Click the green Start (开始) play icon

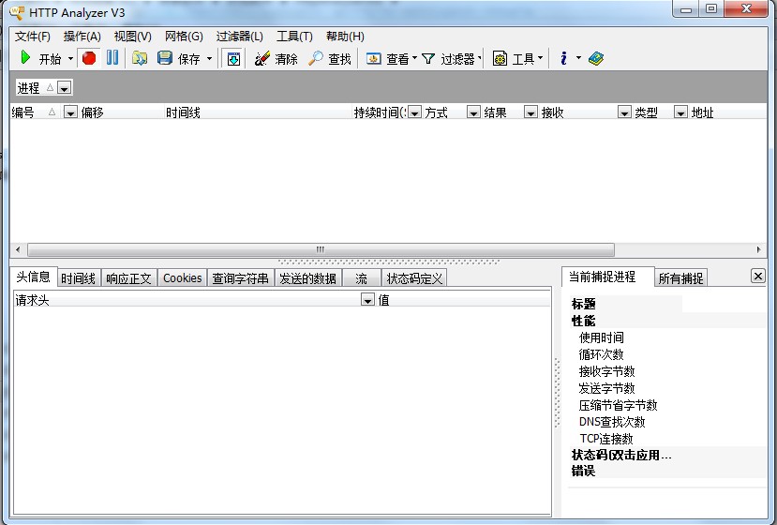point(24,58)
